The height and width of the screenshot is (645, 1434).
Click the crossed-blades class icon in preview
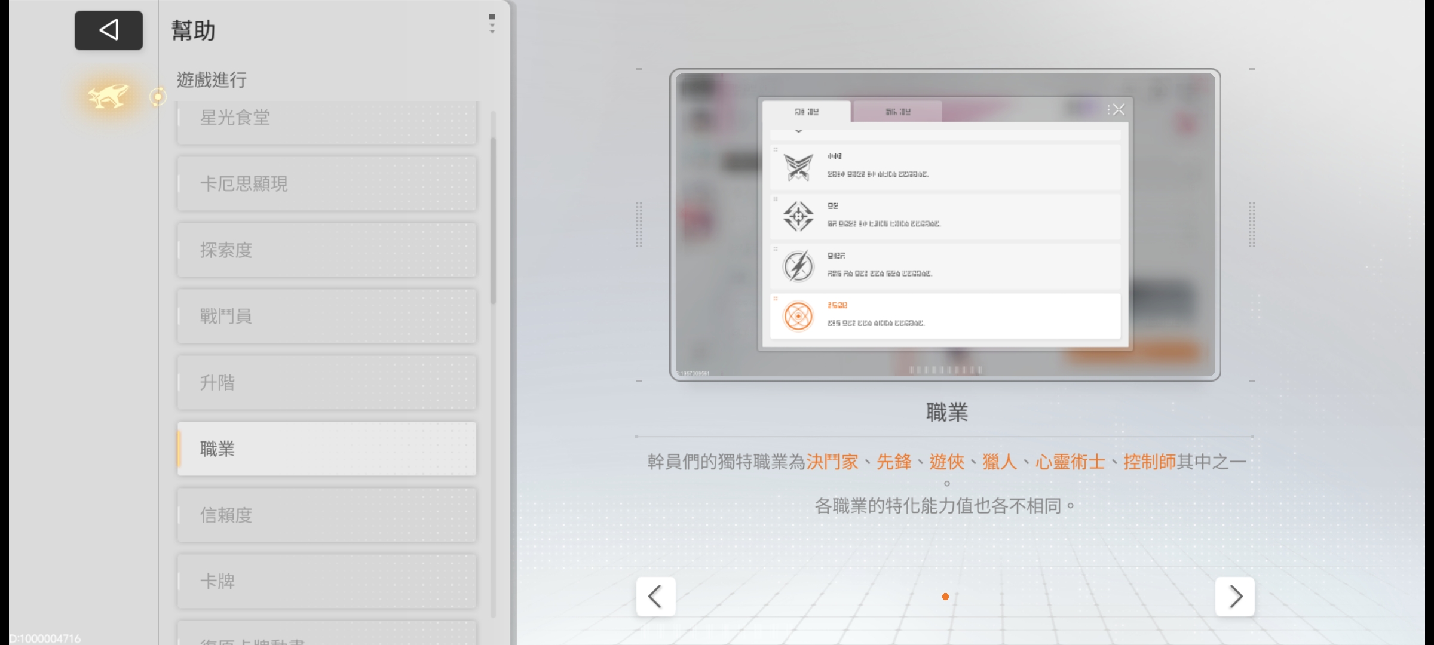point(798,167)
